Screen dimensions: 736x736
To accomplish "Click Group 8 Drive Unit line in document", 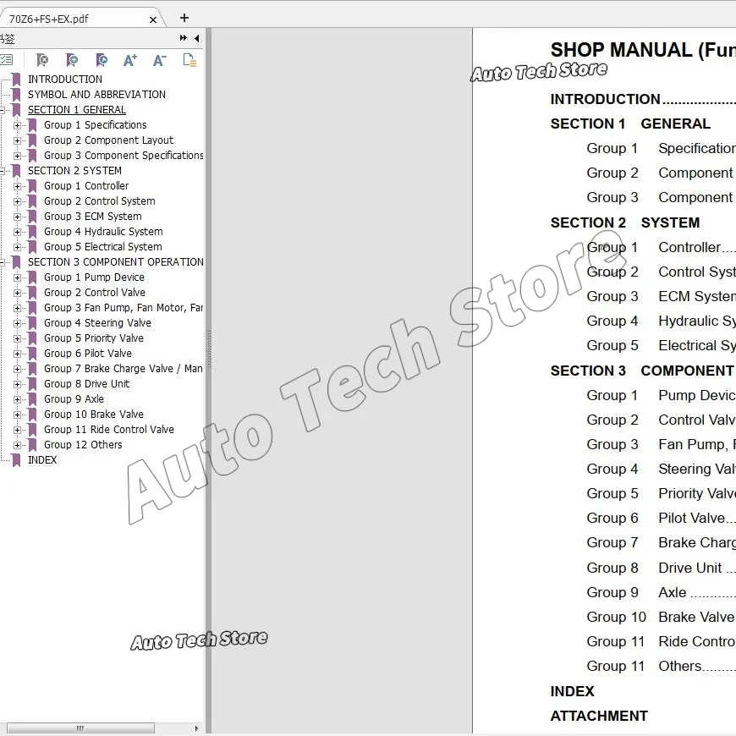I will point(661,568).
